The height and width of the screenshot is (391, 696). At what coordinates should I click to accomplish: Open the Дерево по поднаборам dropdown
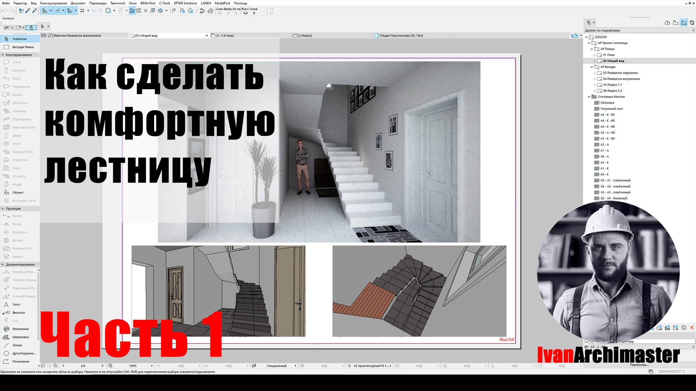pyautogui.click(x=639, y=31)
